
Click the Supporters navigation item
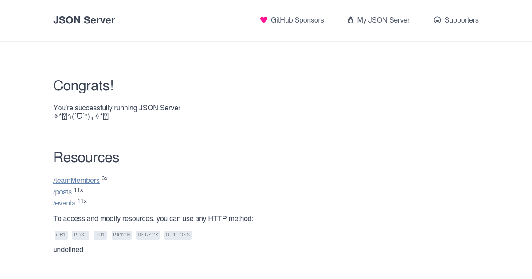click(x=462, y=20)
